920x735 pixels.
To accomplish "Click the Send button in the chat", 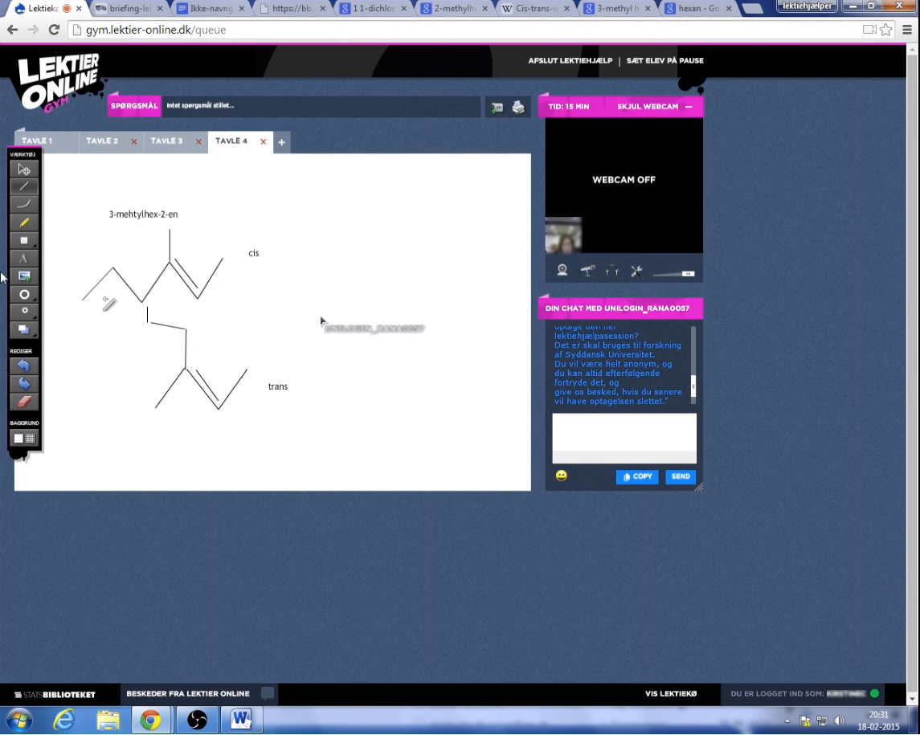I will [681, 476].
